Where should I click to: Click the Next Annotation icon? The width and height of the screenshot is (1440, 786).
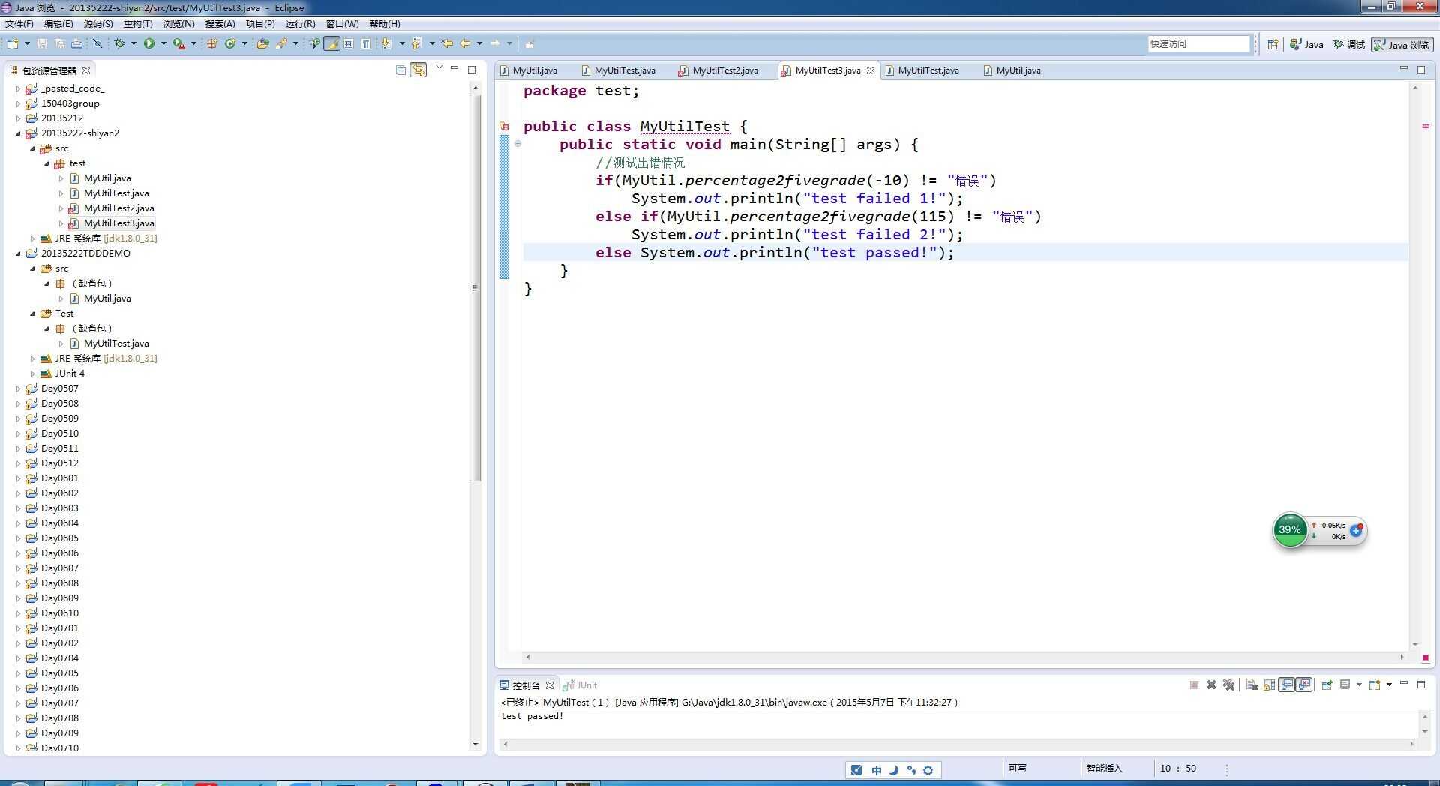pyautogui.click(x=386, y=43)
